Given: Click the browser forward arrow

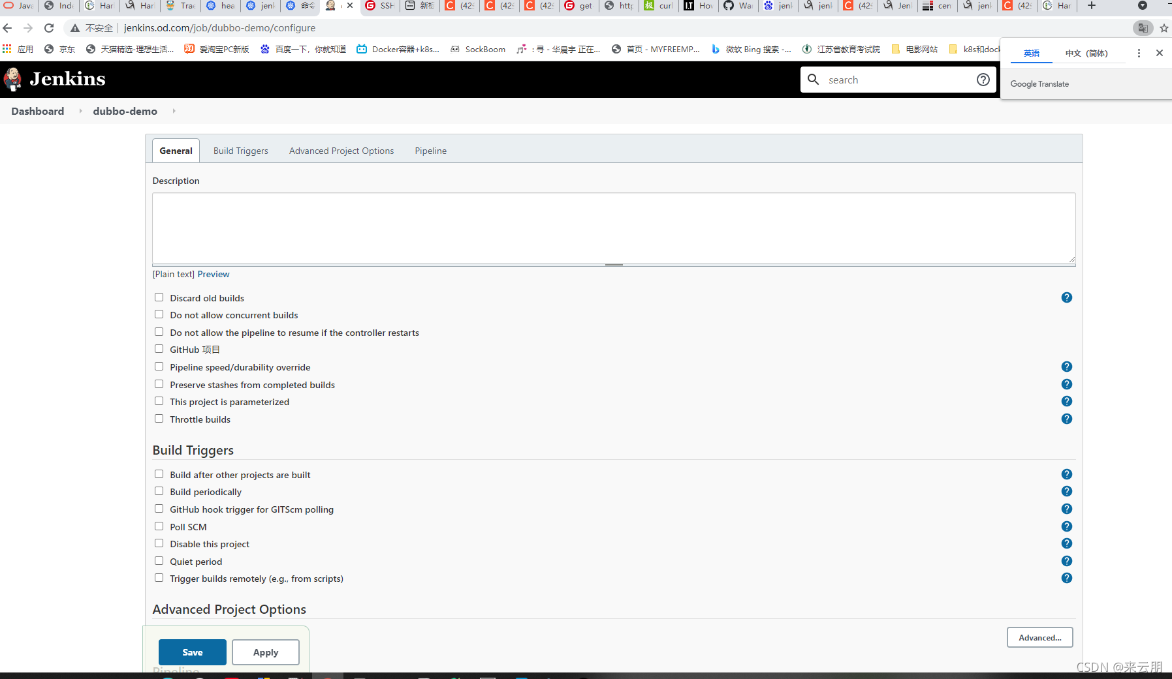Looking at the screenshot, I should point(28,28).
